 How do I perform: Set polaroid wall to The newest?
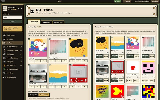click(44, 95)
